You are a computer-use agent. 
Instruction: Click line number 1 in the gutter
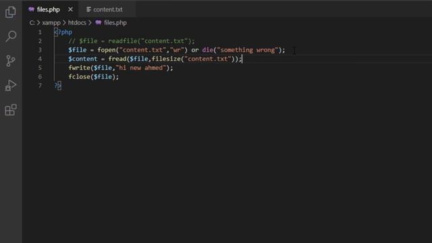point(40,32)
